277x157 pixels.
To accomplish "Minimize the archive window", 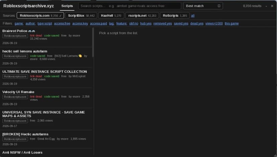I will pyautogui.click(x=266, y=6).
